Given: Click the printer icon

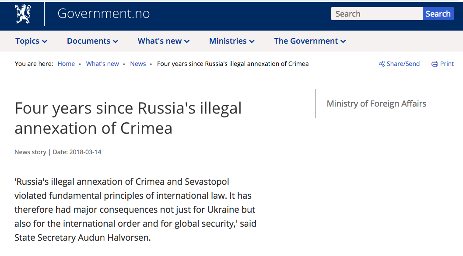Looking at the screenshot, I should 435,64.
